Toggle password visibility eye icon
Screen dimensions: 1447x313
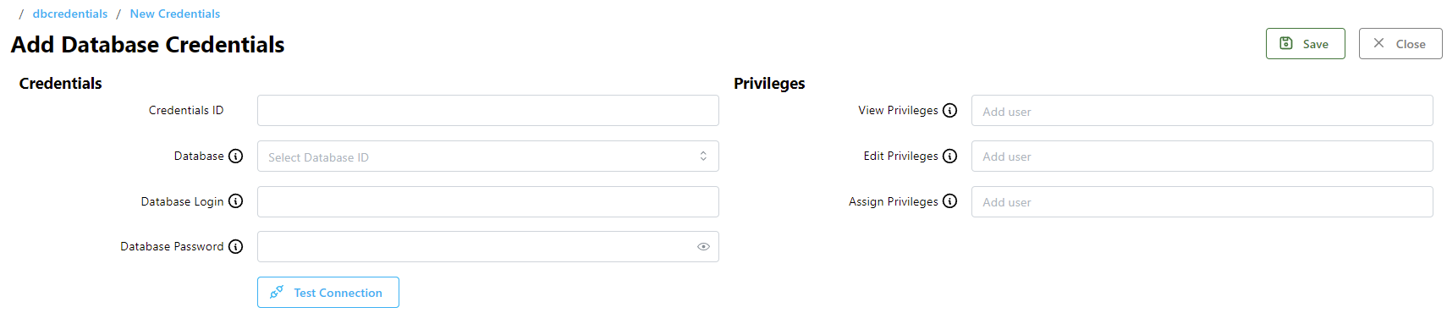click(703, 247)
